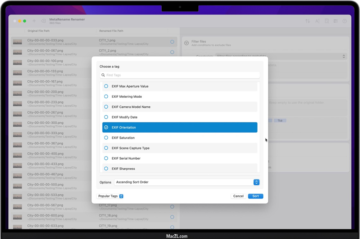This screenshot has height=239, width=360.
Task: Select the EXIF Serial Number radio button
Action: 106,158
